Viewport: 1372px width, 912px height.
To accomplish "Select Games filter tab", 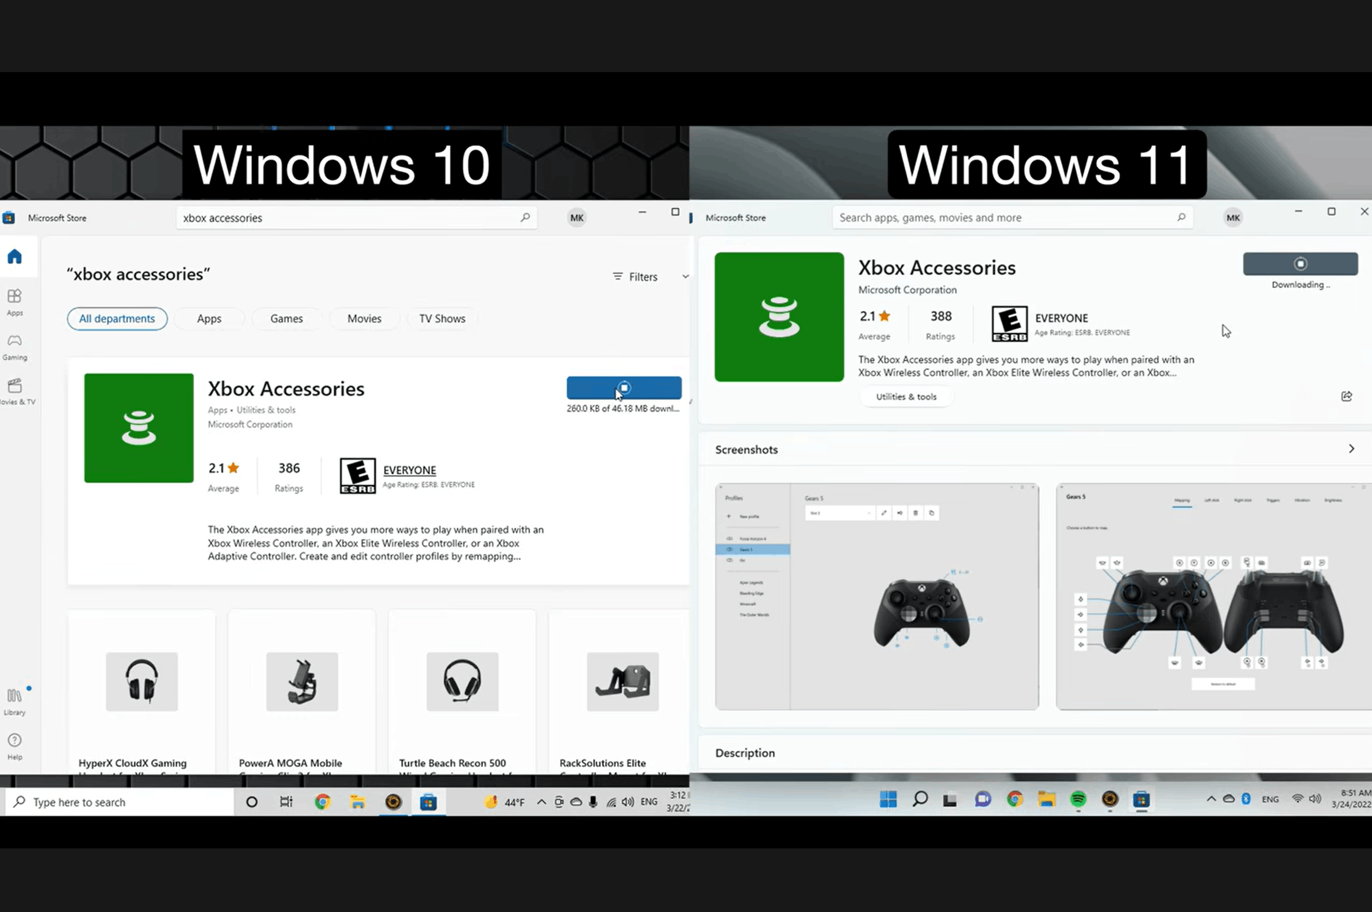I will click(x=287, y=318).
